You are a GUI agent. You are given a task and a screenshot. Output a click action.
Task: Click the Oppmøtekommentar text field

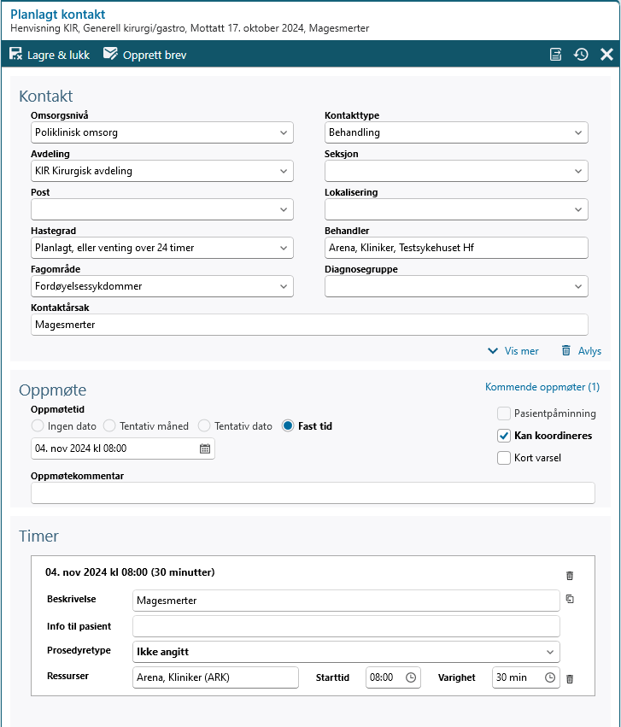point(313,493)
